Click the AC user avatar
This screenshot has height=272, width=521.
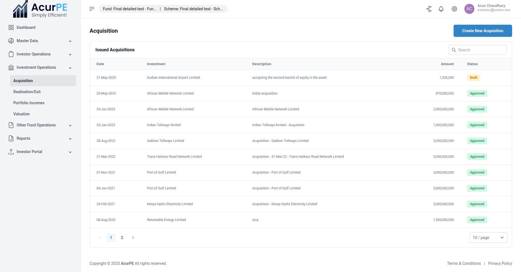[469, 9]
